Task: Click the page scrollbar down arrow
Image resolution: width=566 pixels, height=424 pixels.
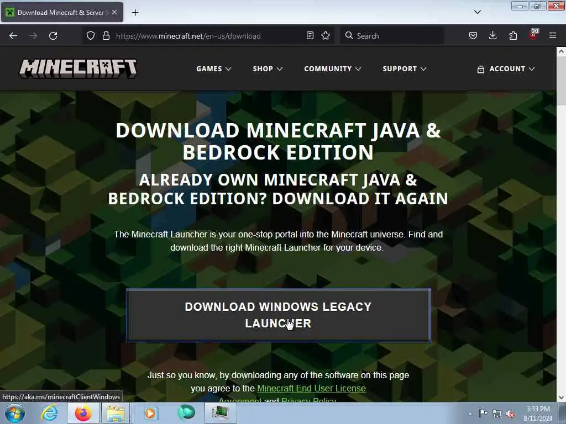Action: pyautogui.click(x=561, y=397)
